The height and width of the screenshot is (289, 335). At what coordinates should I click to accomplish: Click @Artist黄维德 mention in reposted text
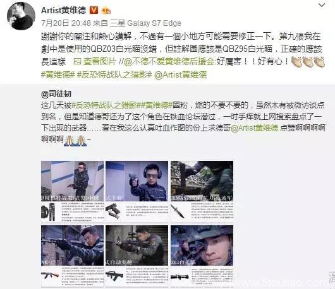[255, 127]
